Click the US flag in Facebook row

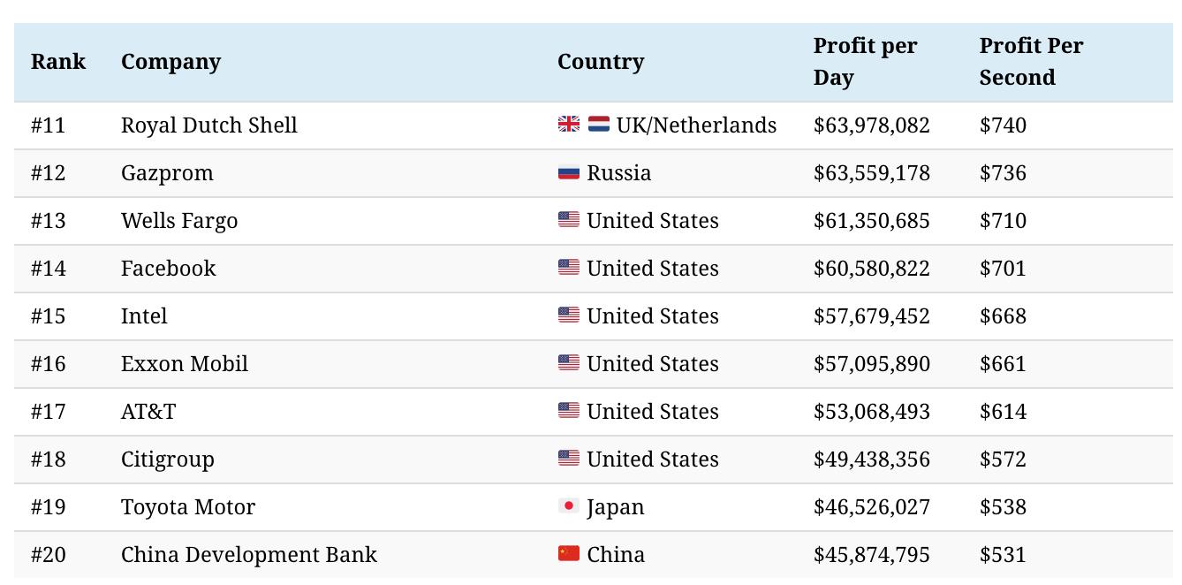569,268
